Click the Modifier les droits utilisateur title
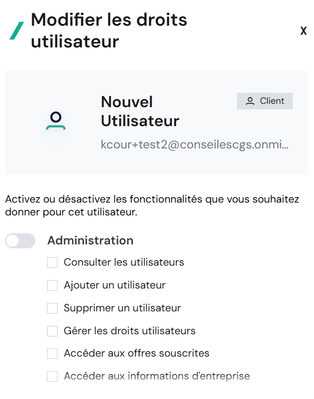This screenshot has width=314, height=399. (109, 31)
